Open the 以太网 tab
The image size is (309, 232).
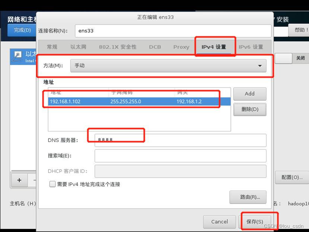pos(78,47)
